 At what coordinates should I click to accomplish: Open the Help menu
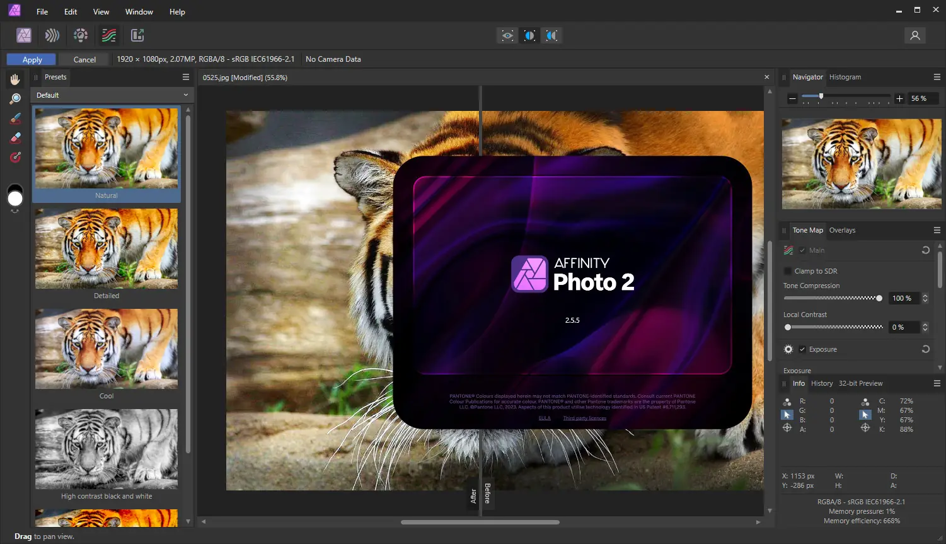point(177,11)
